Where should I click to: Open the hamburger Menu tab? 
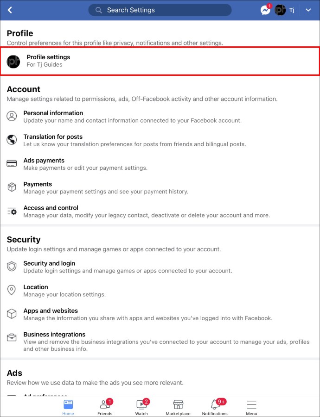[251, 407]
